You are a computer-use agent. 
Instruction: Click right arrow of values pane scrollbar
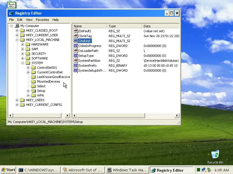tap(177, 115)
